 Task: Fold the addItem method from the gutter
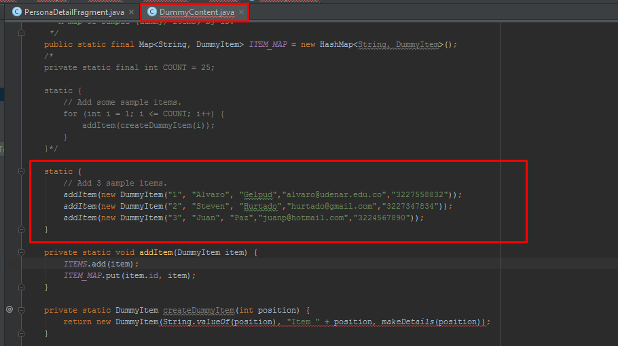click(22, 252)
